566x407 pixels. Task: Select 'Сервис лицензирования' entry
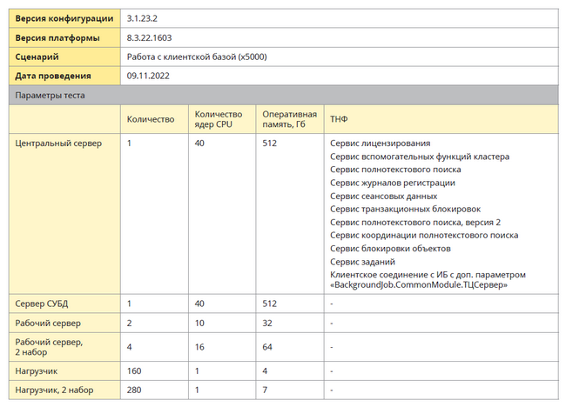[381, 143]
